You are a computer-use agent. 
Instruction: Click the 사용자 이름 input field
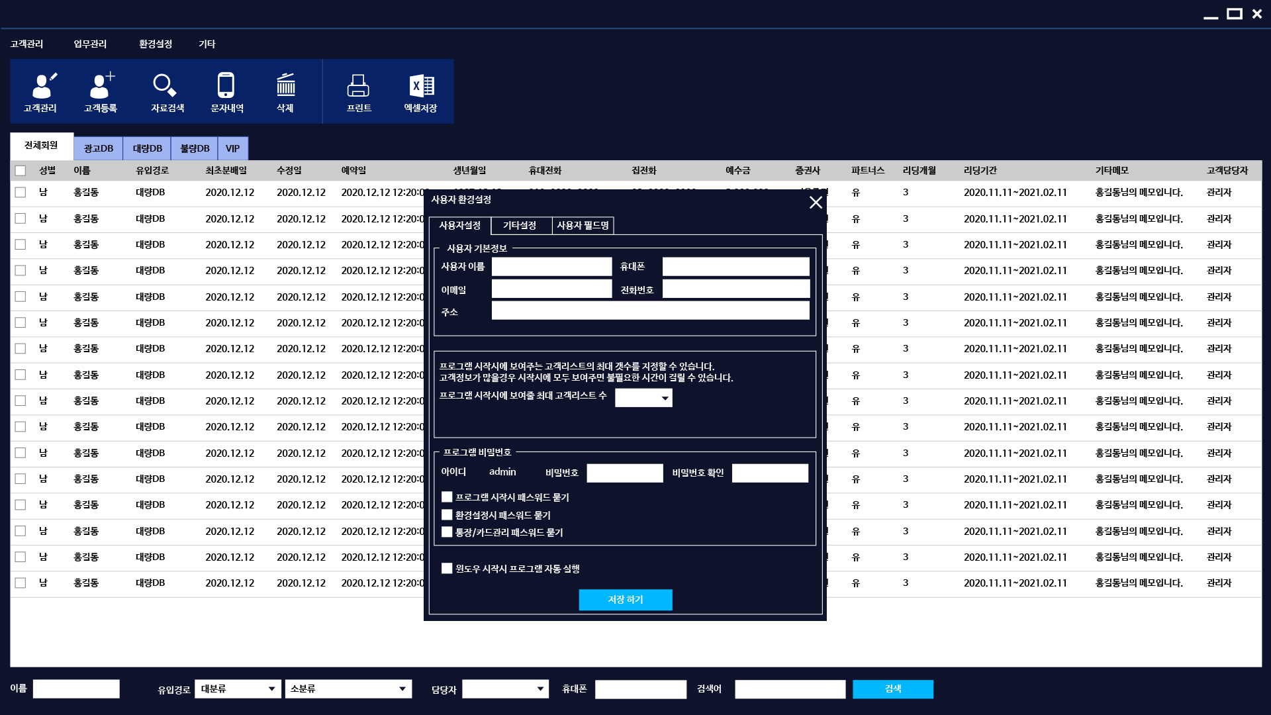click(x=551, y=267)
